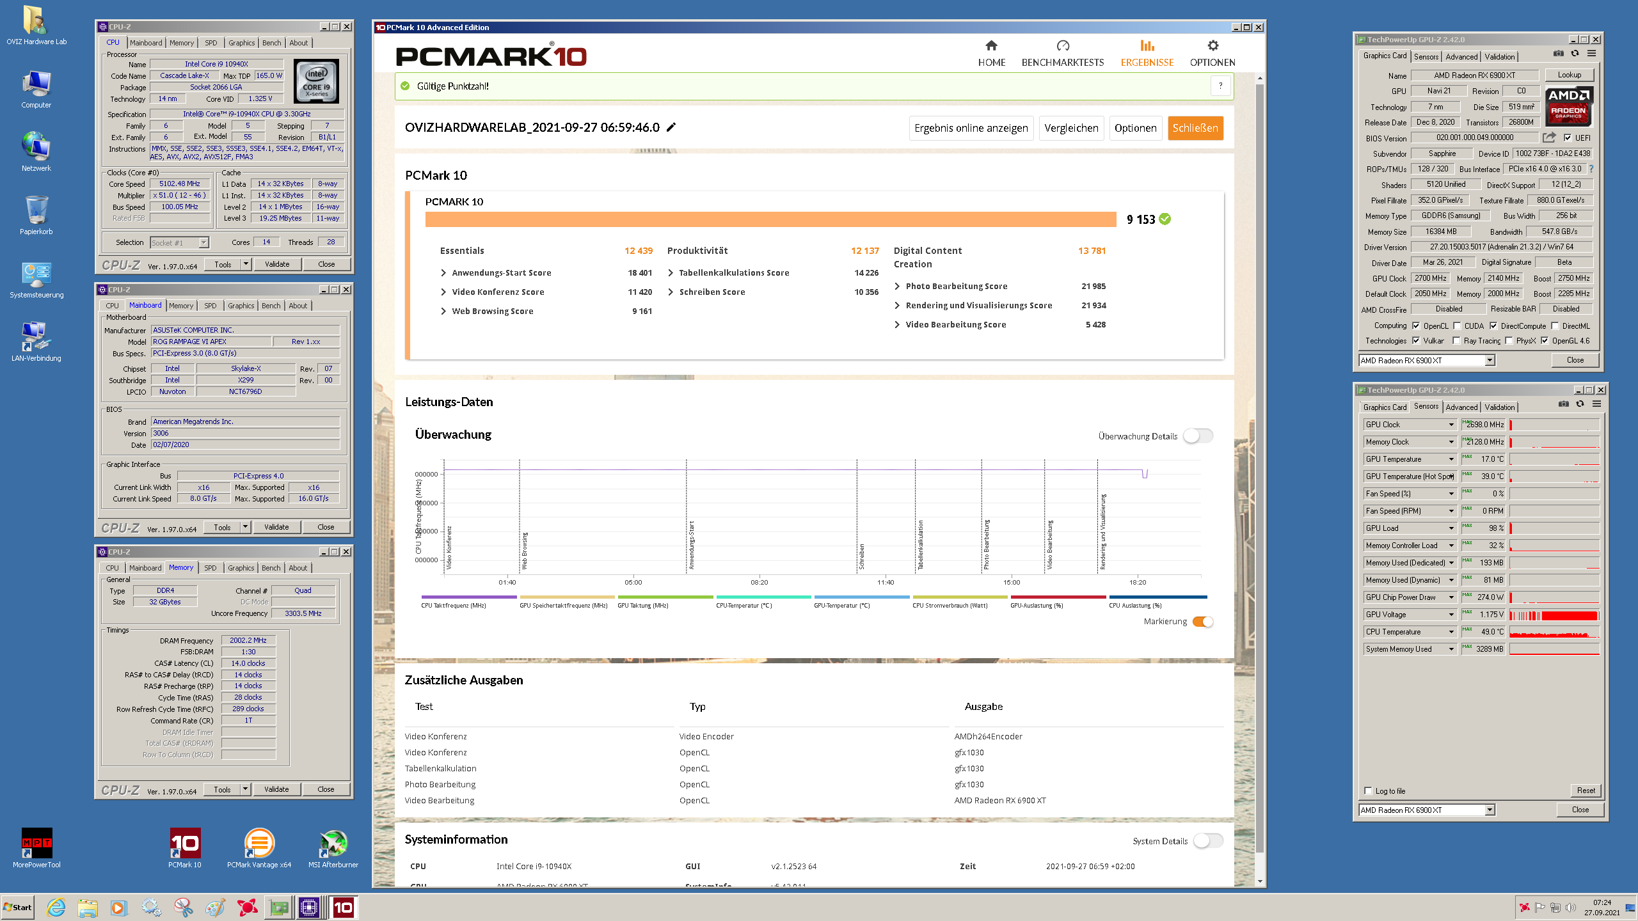
Task: Toggle the UEFI checkbox in GPU-Z
Action: 1568,138
